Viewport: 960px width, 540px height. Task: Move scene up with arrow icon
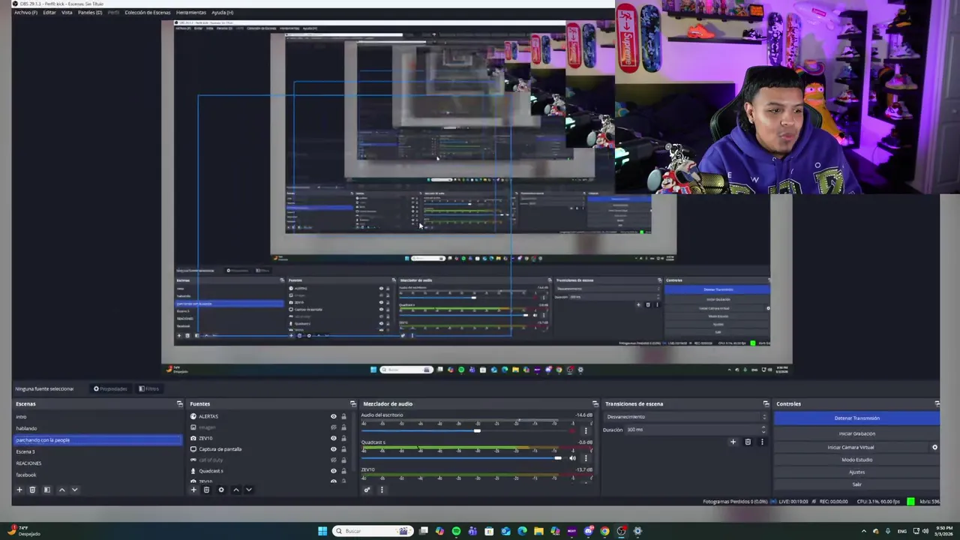pos(62,490)
